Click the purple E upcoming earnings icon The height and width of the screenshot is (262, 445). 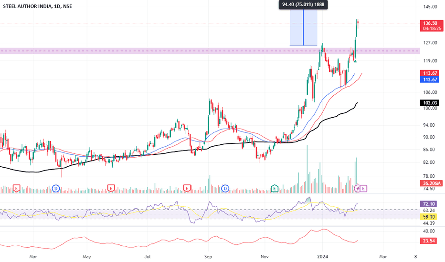(x=363, y=188)
